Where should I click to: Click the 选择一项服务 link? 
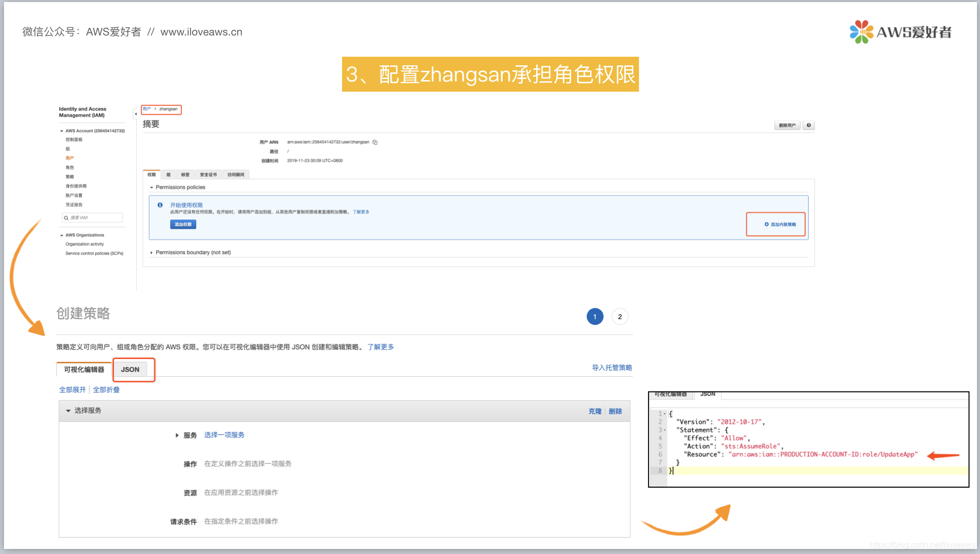pyautogui.click(x=224, y=435)
